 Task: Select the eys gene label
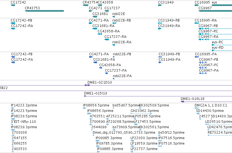214,2
